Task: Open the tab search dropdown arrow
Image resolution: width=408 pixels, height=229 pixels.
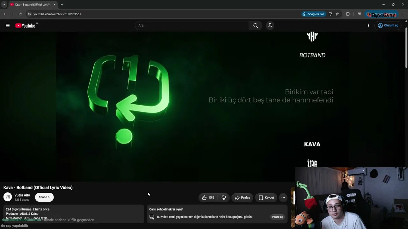Action: coord(4,4)
